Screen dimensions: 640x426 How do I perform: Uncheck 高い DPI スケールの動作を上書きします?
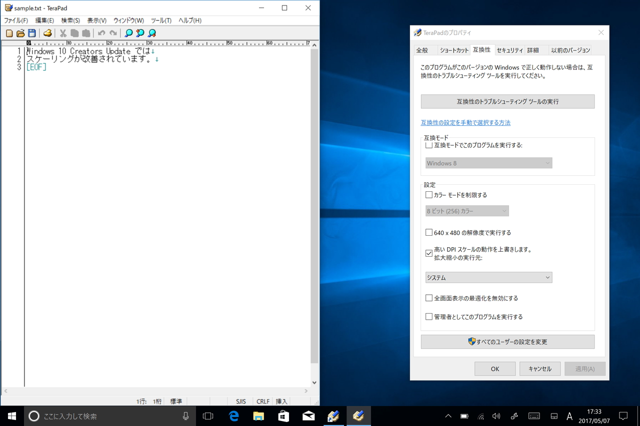click(x=428, y=253)
